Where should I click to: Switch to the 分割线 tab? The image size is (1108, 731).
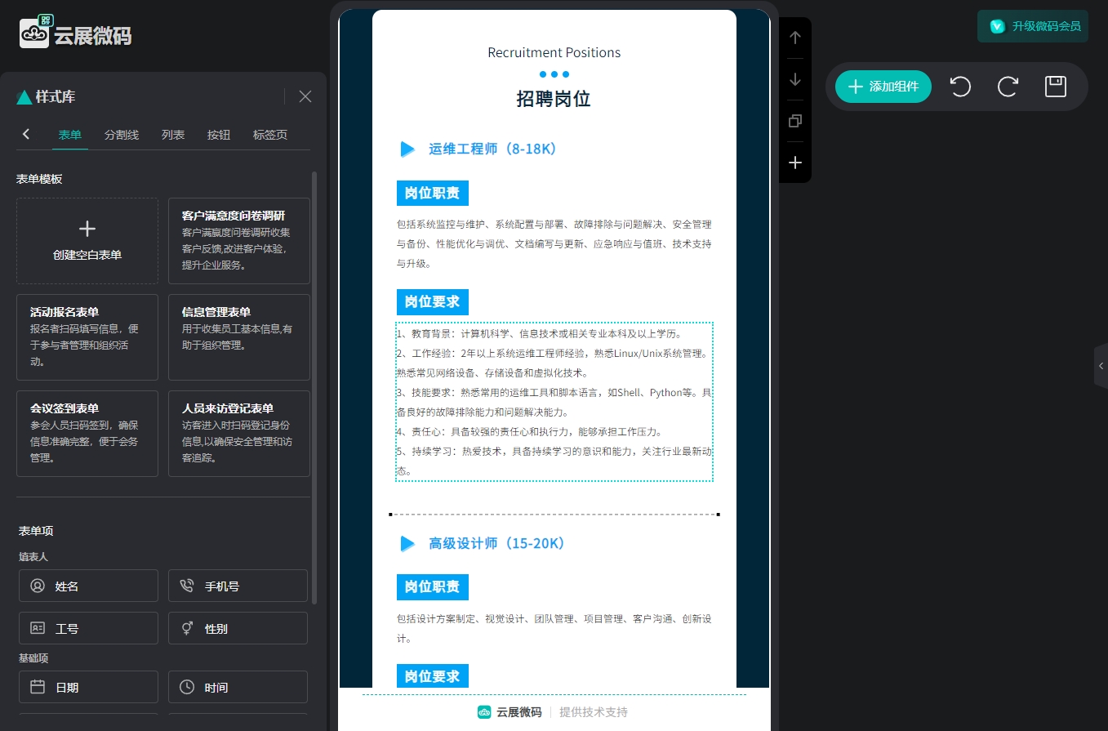[x=122, y=135]
